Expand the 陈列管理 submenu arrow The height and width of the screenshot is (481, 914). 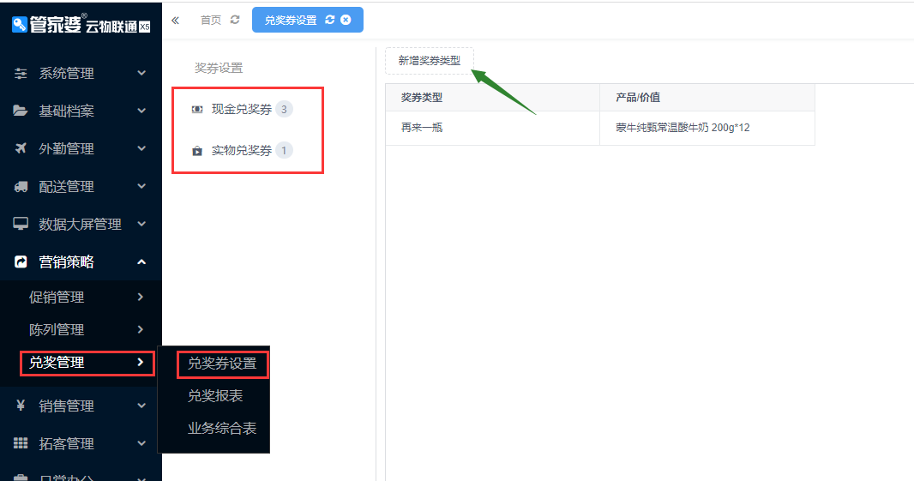[140, 330]
